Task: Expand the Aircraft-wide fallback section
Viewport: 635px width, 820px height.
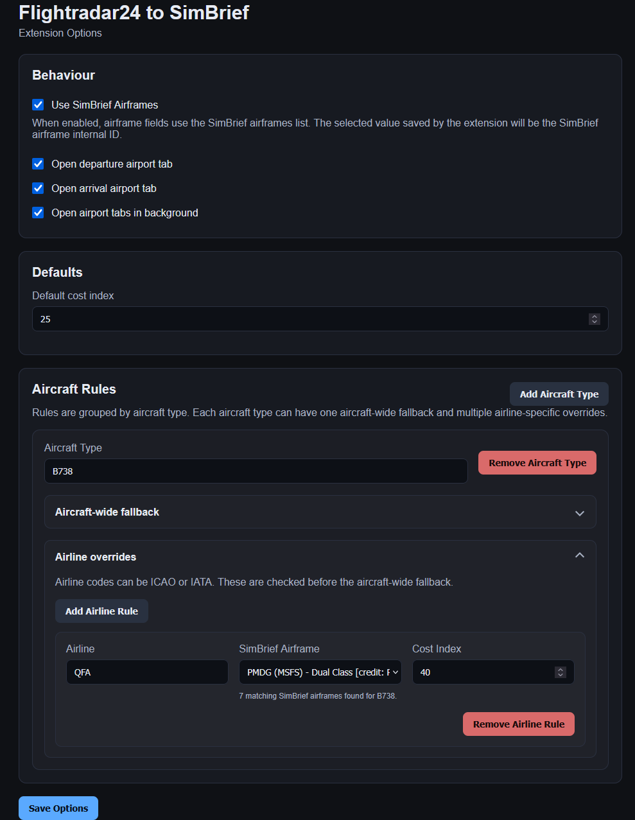Action: click(320, 512)
